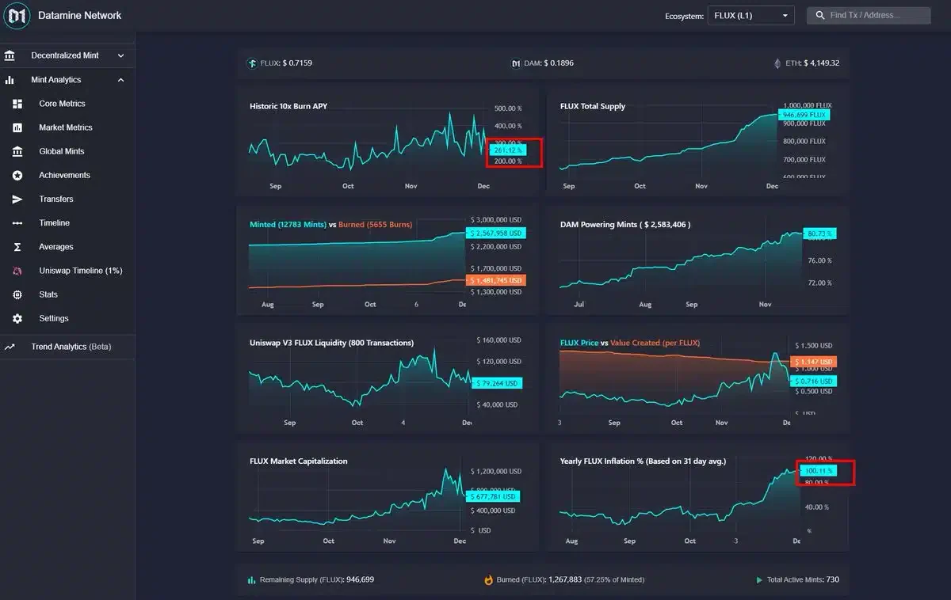Select the Market Metrics chart icon

[17, 127]
